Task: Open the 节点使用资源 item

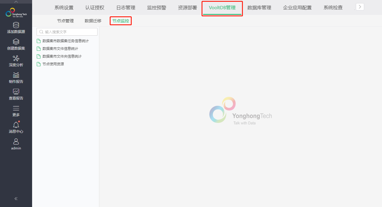Action: (x=53, y=64)
